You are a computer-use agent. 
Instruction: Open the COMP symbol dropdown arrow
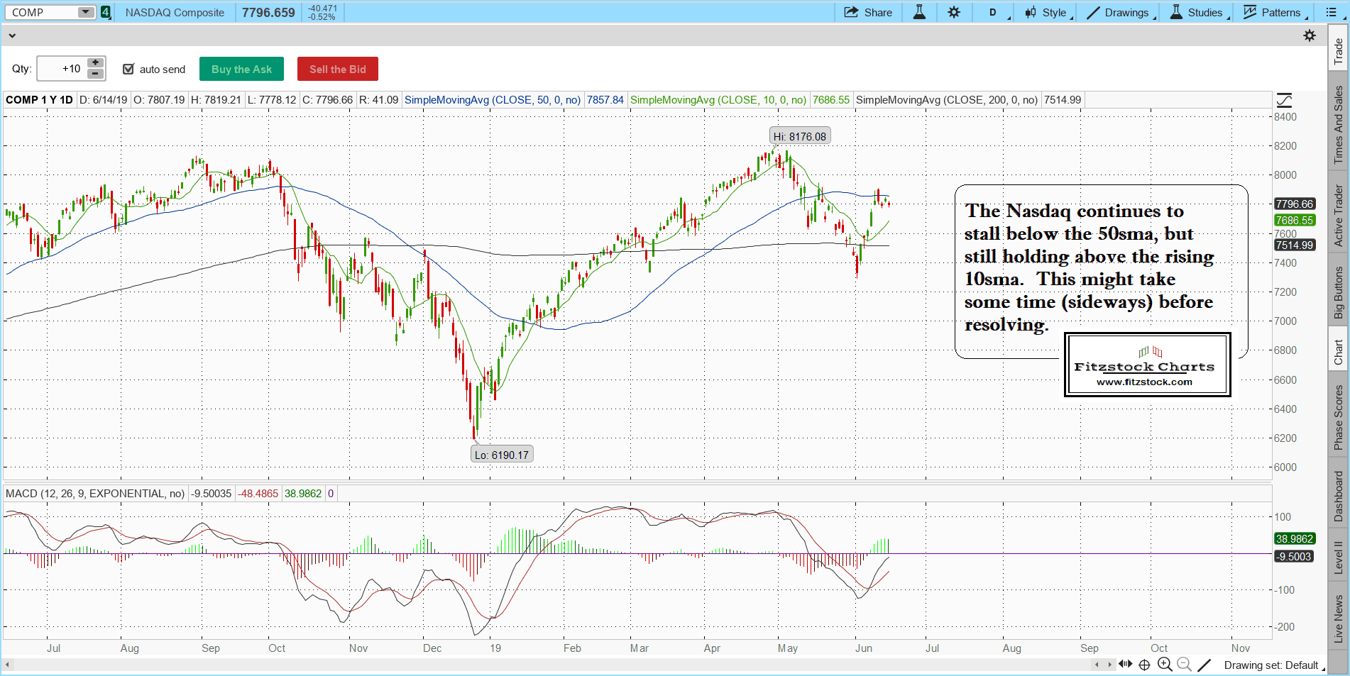pos(85,12)
